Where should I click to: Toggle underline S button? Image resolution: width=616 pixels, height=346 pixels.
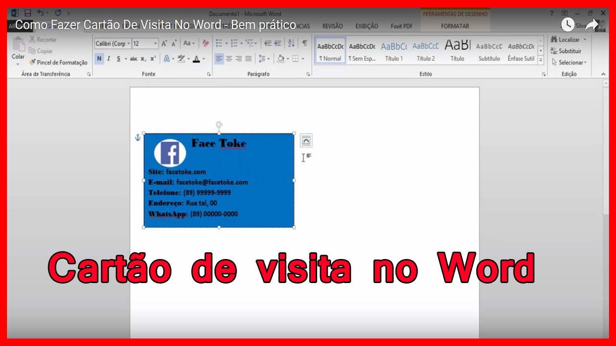coord(118,59)
